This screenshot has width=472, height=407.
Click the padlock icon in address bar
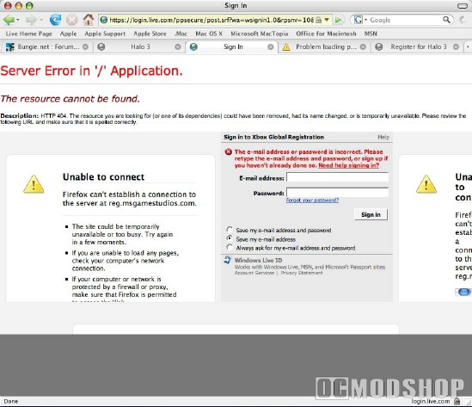(x=318, y=20)
